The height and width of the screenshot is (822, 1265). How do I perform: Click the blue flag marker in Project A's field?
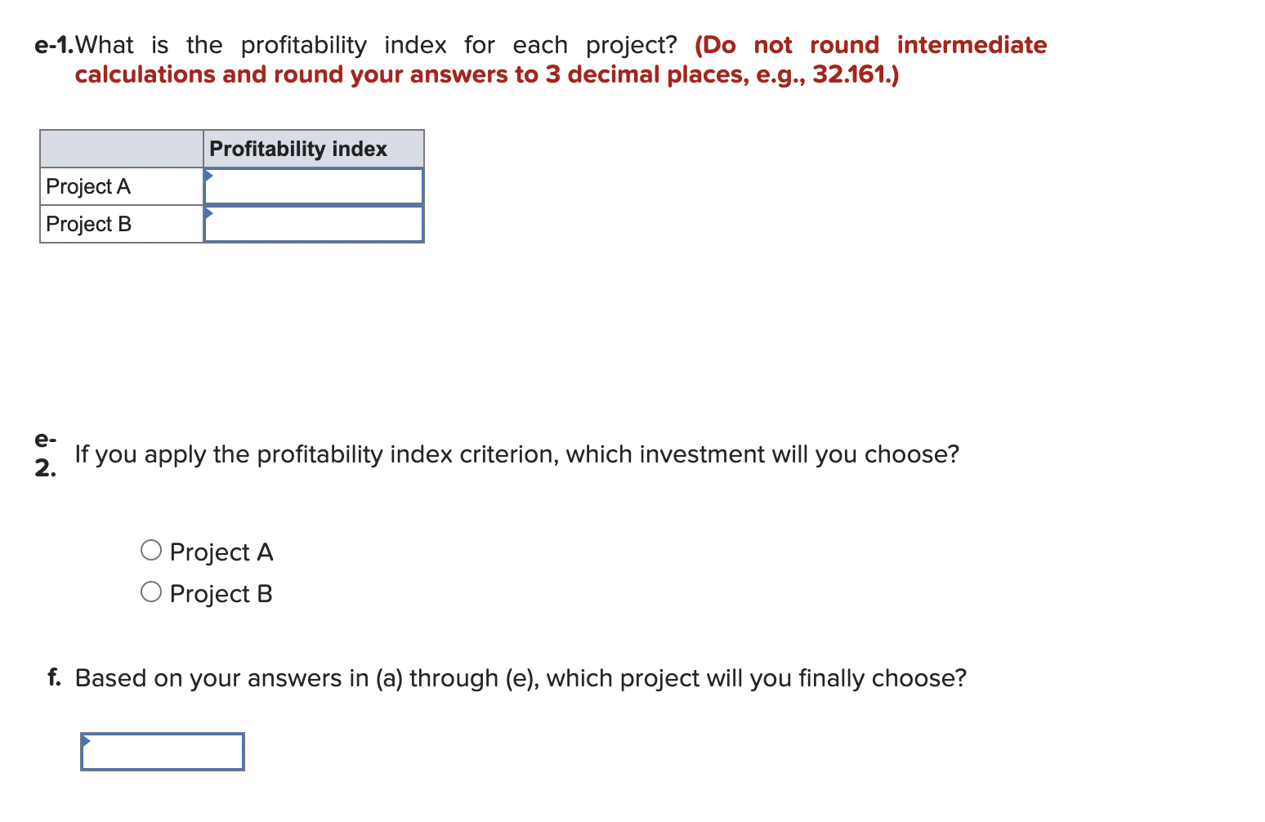click(210, 173)
